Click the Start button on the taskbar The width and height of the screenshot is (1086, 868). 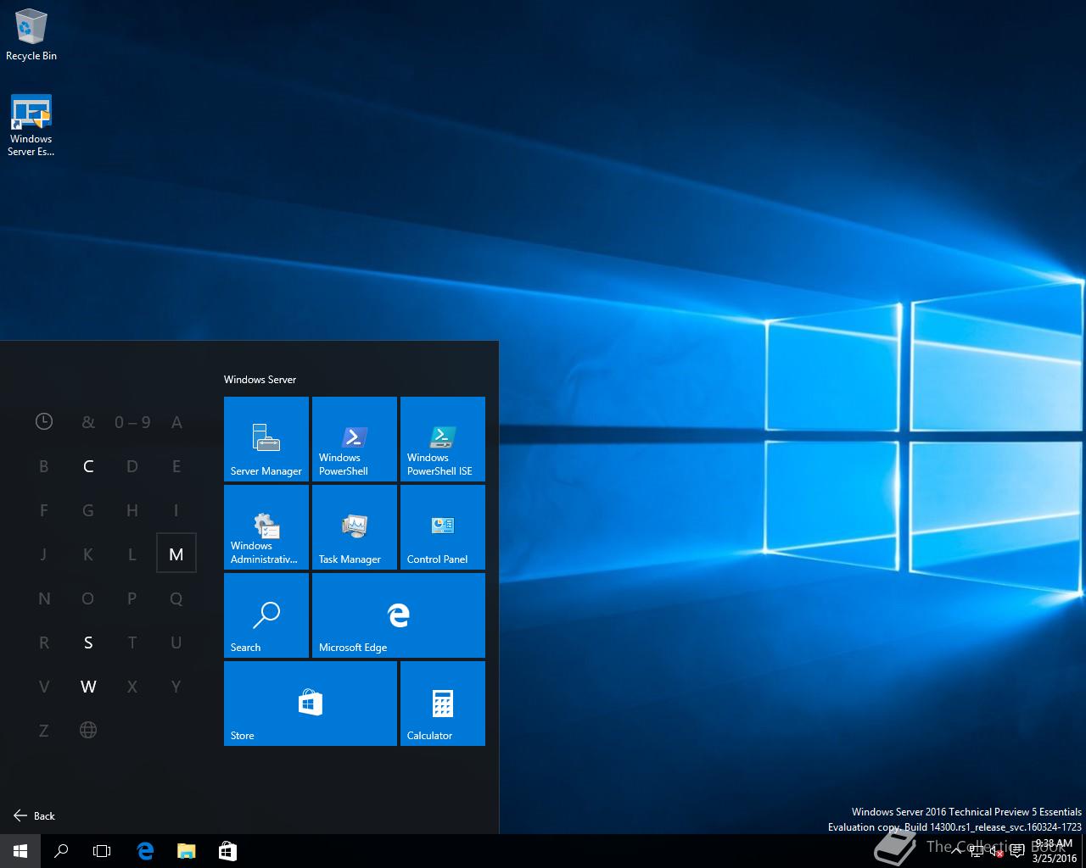coord(20,851)
